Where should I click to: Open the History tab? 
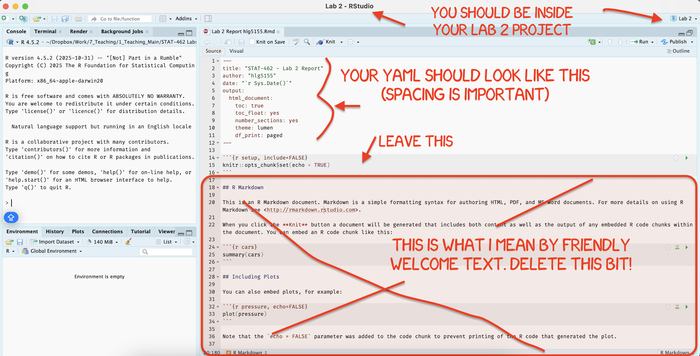tap(55, 231)
